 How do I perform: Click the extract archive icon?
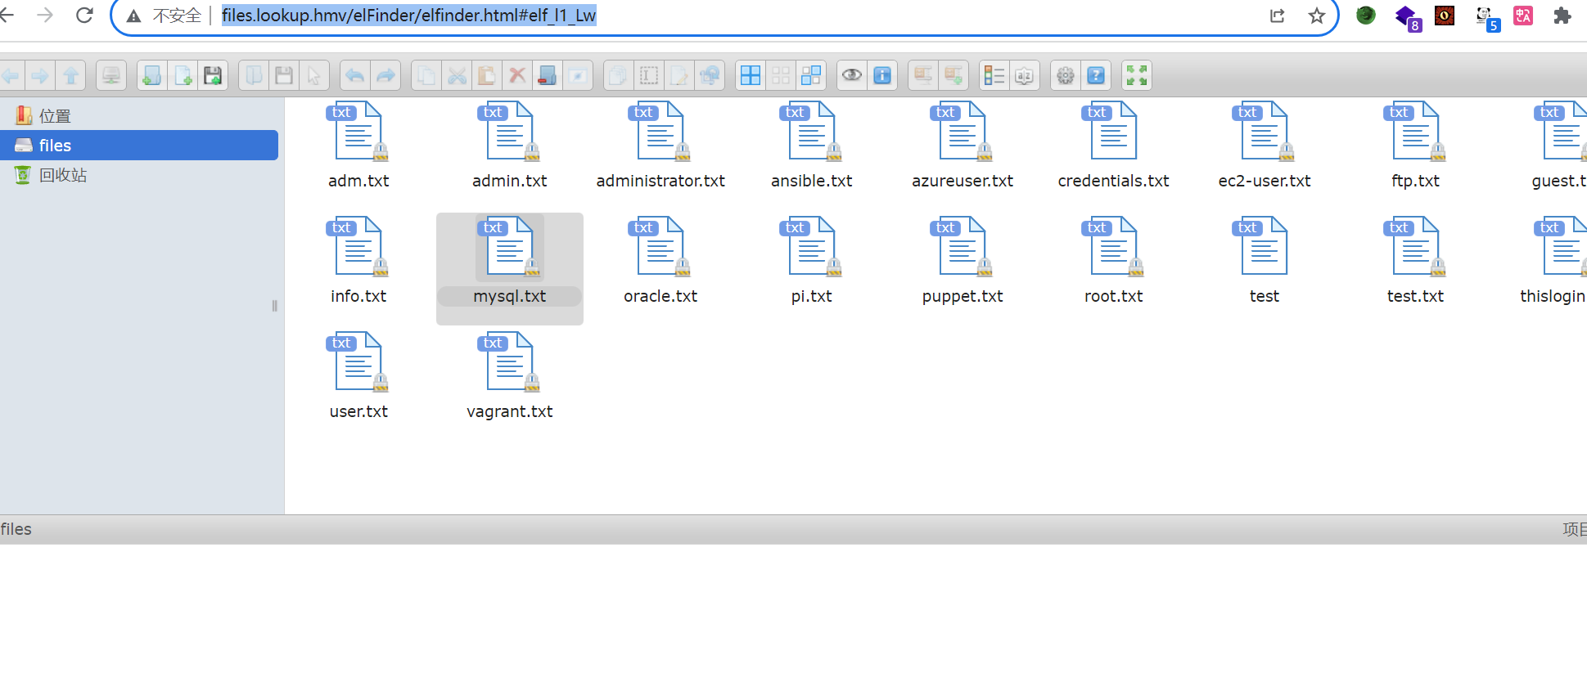(923, 76)
